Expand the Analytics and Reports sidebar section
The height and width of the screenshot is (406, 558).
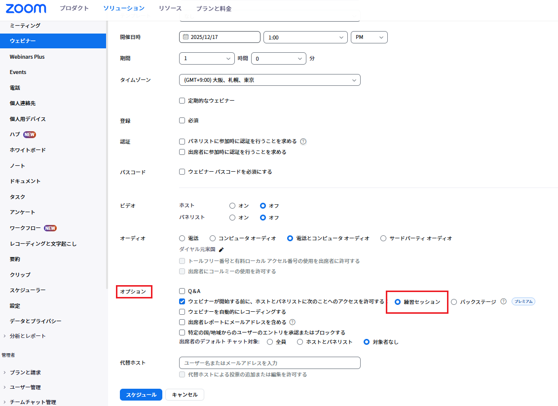[28, 336]
